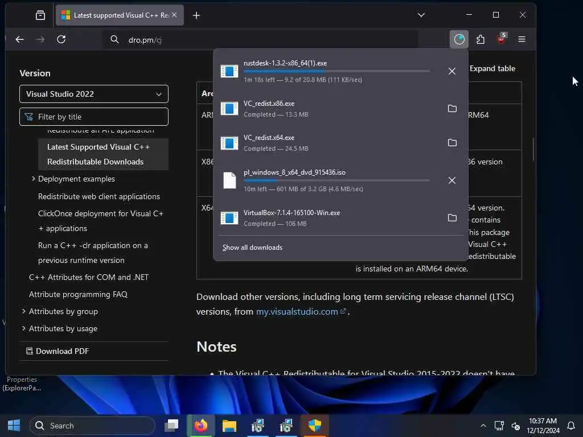Select Latest Supported Visual C++ Redistributable Downloads
Image resolution: width=583 pixels, height=437 pixels.
(x=103, y=154)
